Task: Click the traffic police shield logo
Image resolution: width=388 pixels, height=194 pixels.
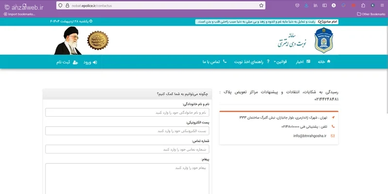Action: tap(323, 40)
